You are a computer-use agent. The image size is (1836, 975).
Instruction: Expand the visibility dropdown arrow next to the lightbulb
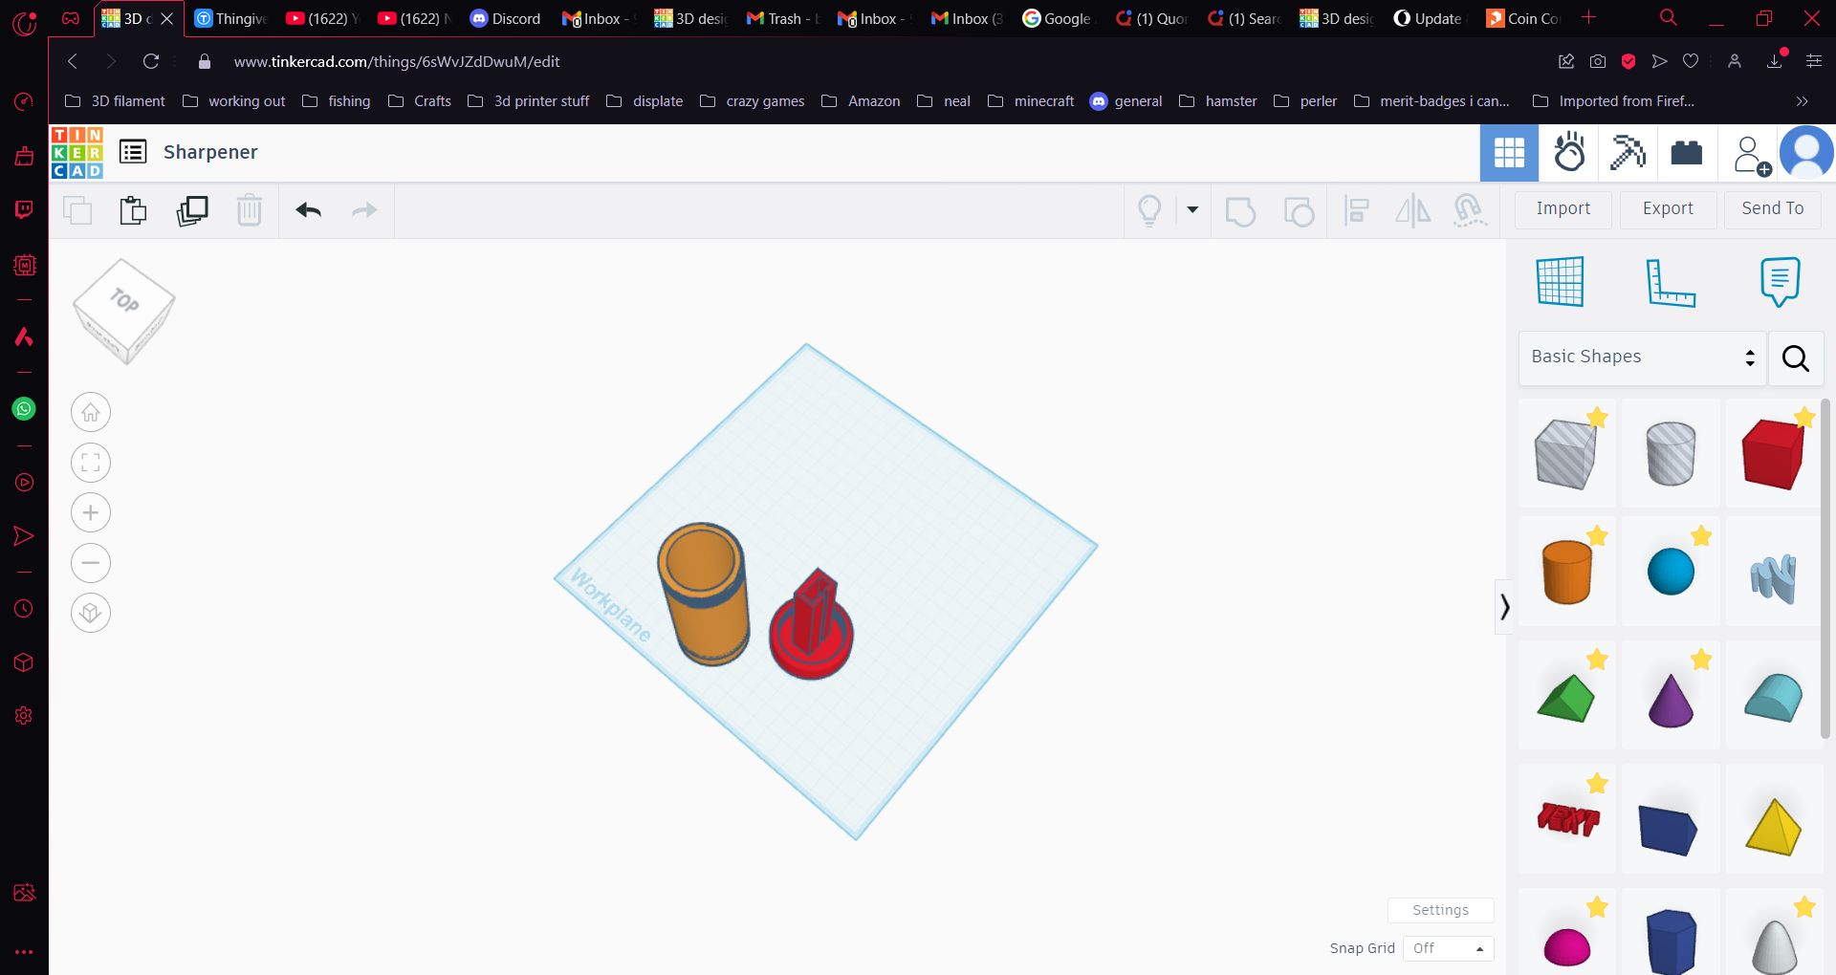1192,209
